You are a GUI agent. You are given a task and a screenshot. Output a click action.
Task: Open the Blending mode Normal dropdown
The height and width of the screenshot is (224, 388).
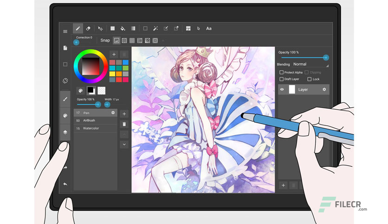pyautogui.click(x=310, y=64)
